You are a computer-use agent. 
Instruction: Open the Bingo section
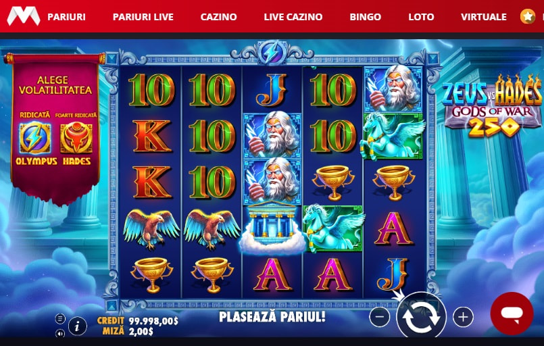point(366,17)
